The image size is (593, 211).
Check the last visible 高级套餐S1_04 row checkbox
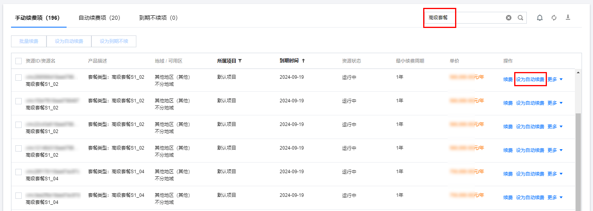[19, 196]
